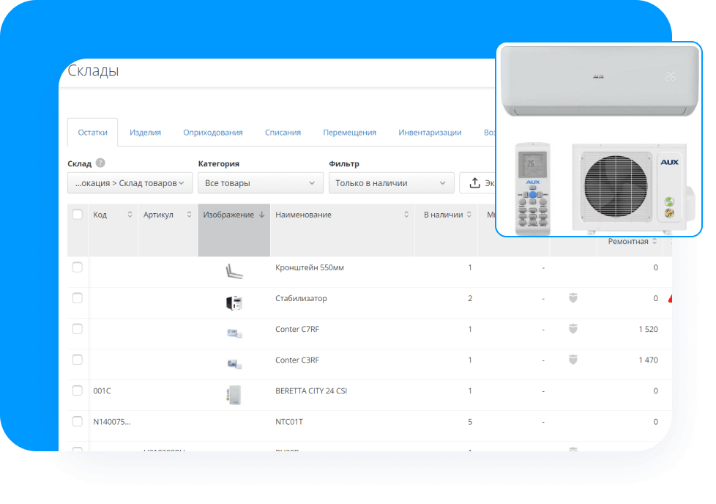Toggle the select-all checkbox in table header
The image size is (716, 504).
[x=78, y=215]
